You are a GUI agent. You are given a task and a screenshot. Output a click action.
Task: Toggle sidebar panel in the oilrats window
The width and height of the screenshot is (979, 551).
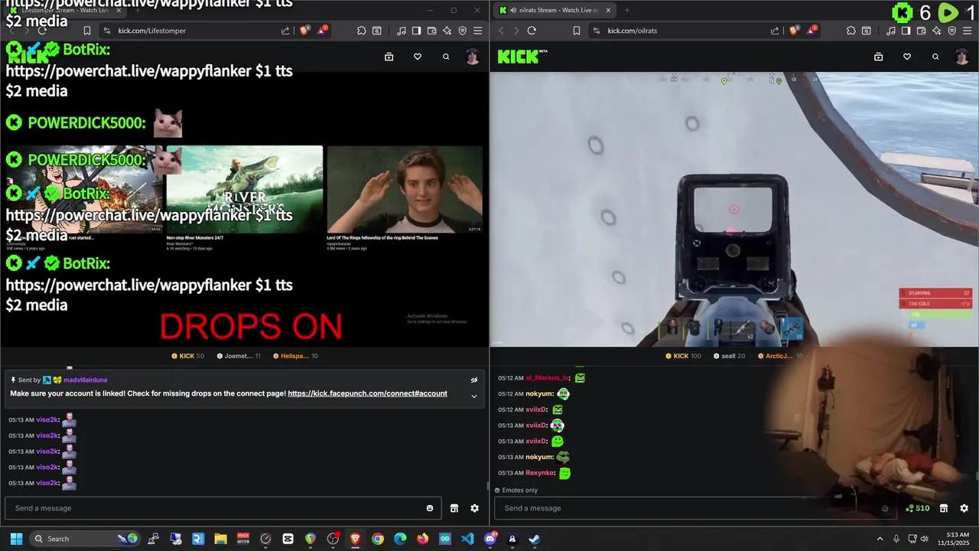pos(906,31)
